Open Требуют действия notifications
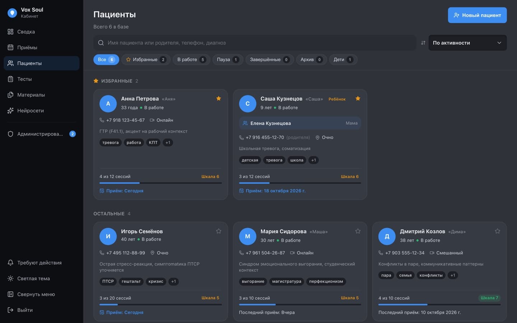Screen dimensions: 517x323 tap(41, 263)
